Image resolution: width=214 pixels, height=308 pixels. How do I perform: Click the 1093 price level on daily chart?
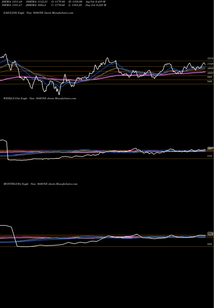click(x=210, y=68)
